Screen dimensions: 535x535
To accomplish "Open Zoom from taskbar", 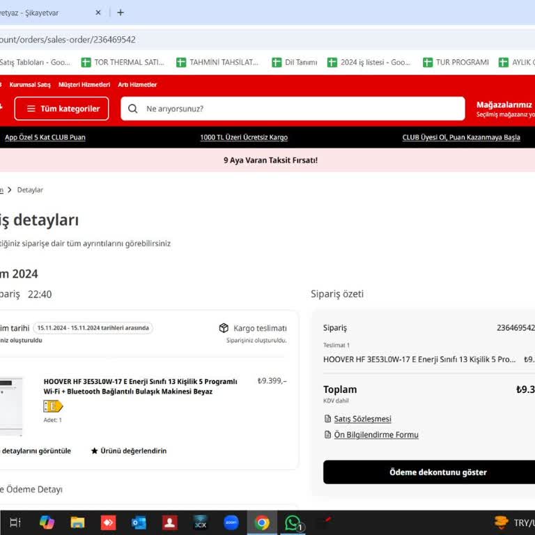I will [231, 522].
